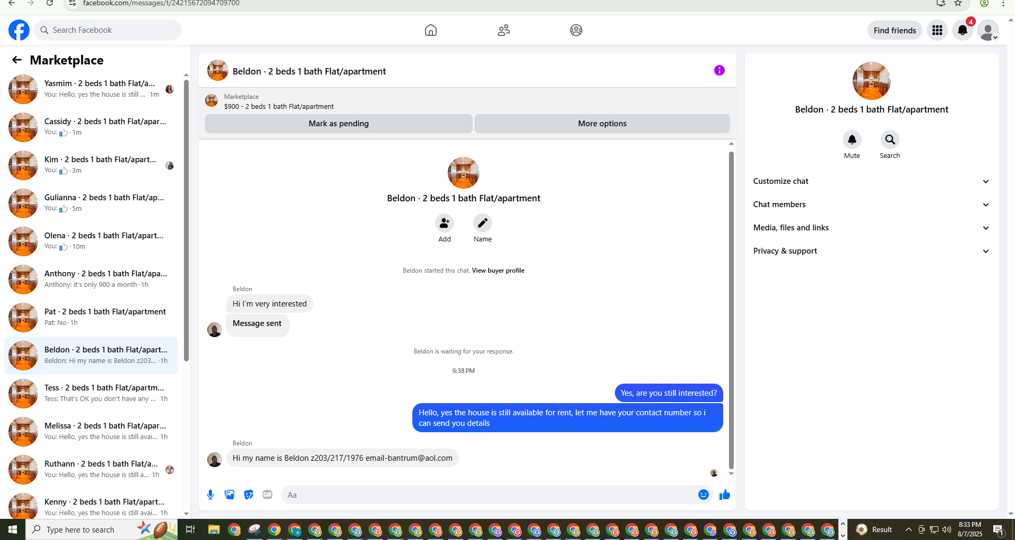The image size is (1015, 540).
Task: Click the Name edit pencil icon
Action: (483, 224)
